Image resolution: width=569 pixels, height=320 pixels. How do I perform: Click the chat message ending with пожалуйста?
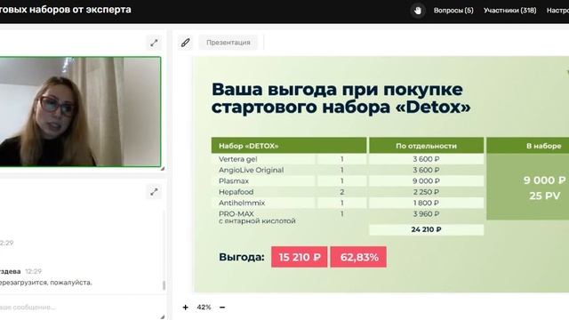pyautogui.click(x=46, y=283)
